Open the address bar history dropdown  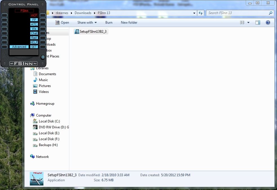[x=194, y=13]
